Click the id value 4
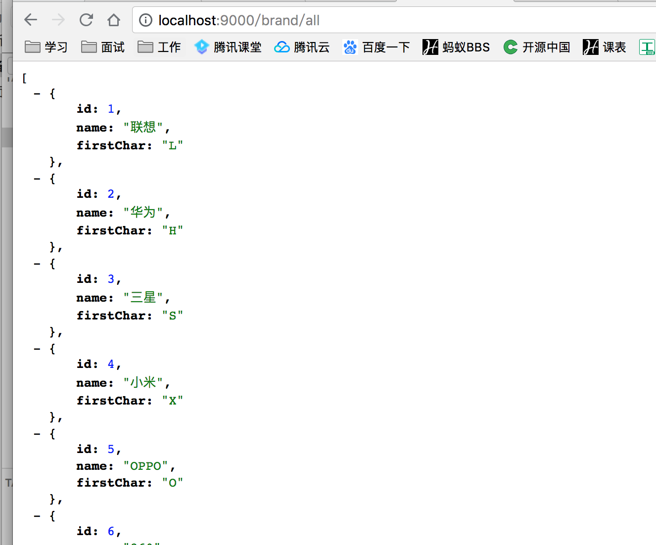The width and height of the screenshot is (656, 545). coord(111,364)
